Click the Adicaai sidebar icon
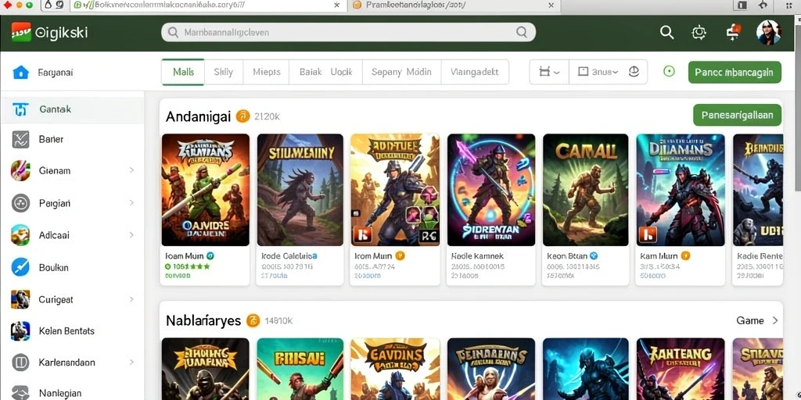801x400 pixels. [20, 235]
